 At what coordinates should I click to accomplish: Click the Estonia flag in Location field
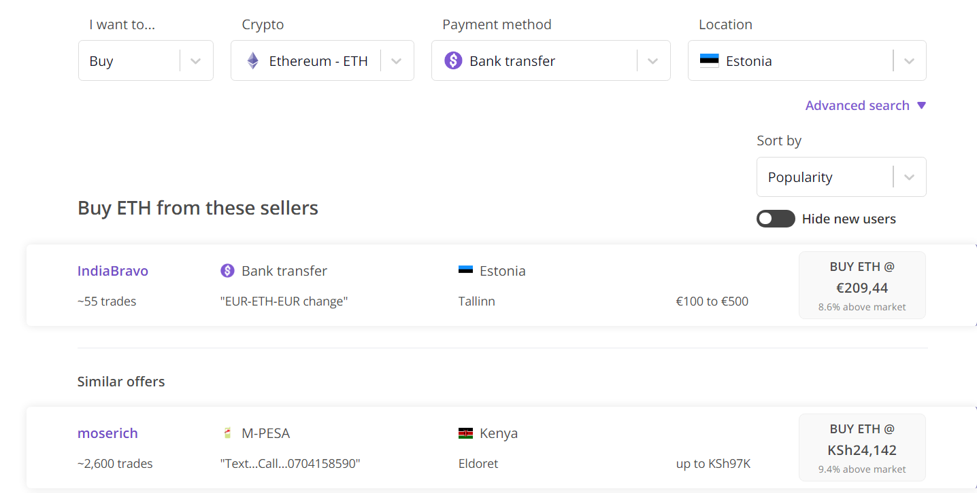[709, 61]
